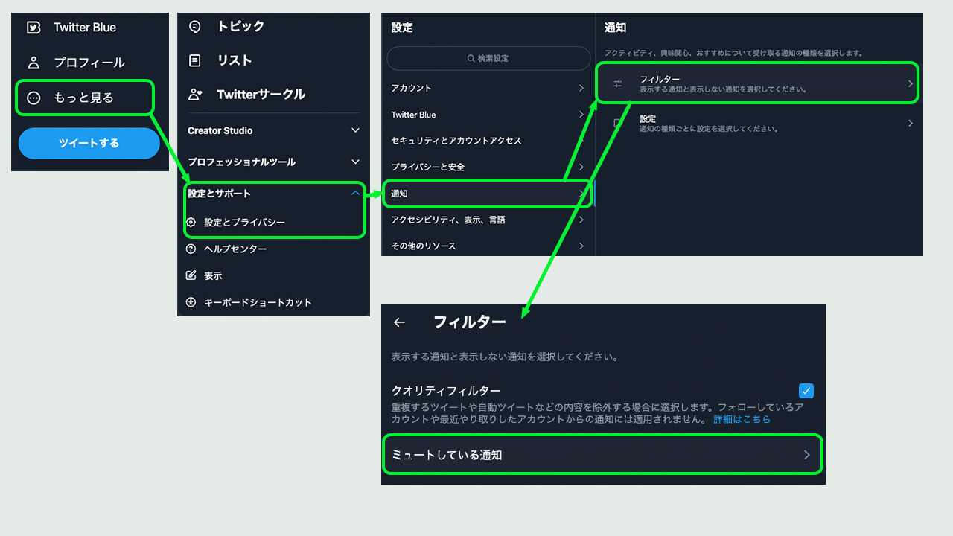
Task: Click the gear icon beside 設定とプライバシー
Action: coord(191,222)
